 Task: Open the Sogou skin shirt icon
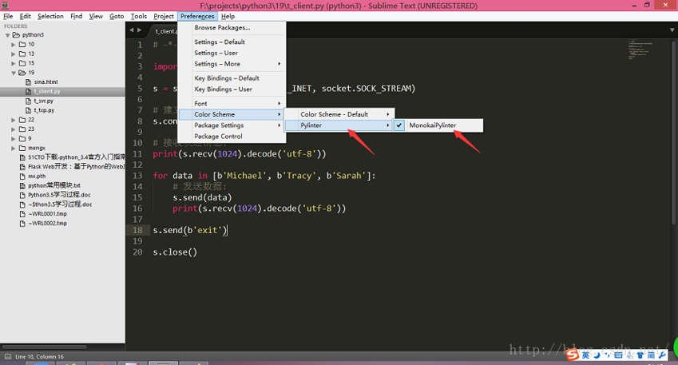coord(640,355)
